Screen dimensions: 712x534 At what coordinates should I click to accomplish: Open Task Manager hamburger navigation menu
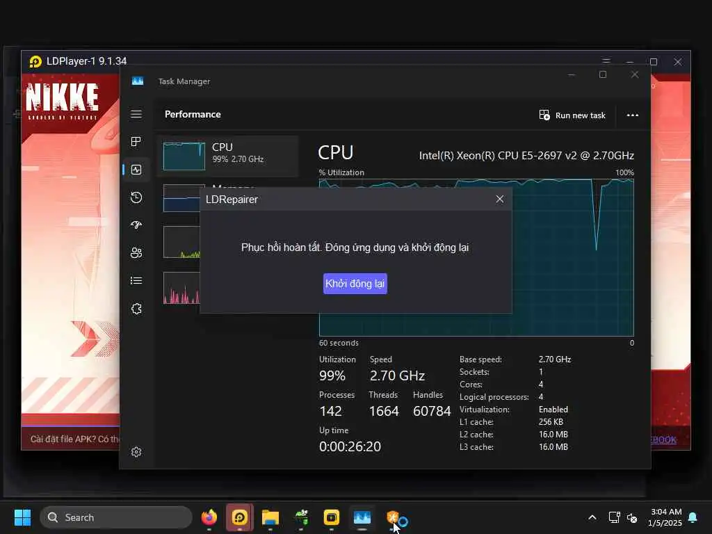136,114
